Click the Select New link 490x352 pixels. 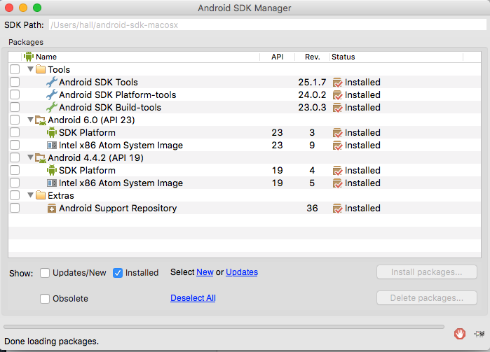(x=205, y=272)
